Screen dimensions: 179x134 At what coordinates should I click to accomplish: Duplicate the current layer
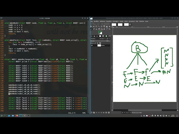point(101,113)
